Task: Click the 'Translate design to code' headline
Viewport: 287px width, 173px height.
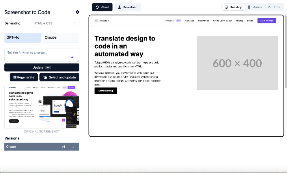Action: [x=125, y=46]
